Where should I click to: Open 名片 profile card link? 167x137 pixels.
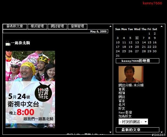pos(122,105)
